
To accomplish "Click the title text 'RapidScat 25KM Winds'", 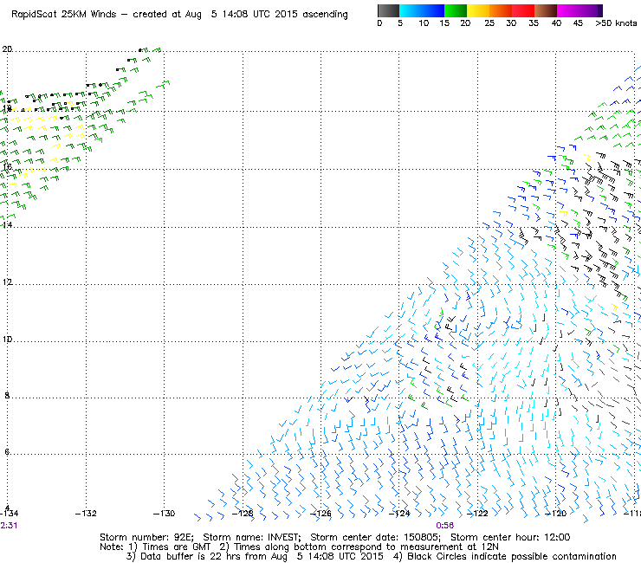I will pyautogui.click(x=64, y=15).
